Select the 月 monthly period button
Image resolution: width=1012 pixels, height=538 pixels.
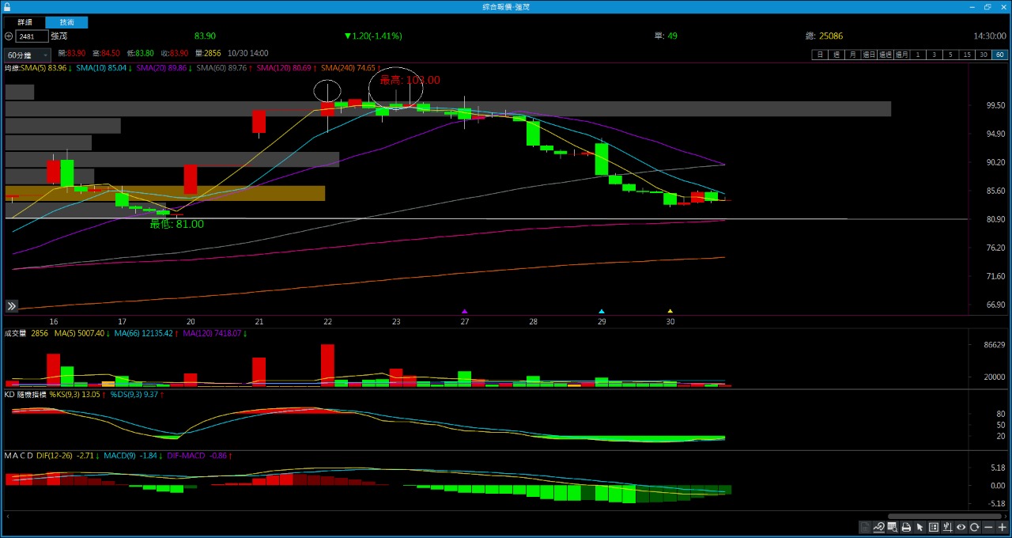852,55
